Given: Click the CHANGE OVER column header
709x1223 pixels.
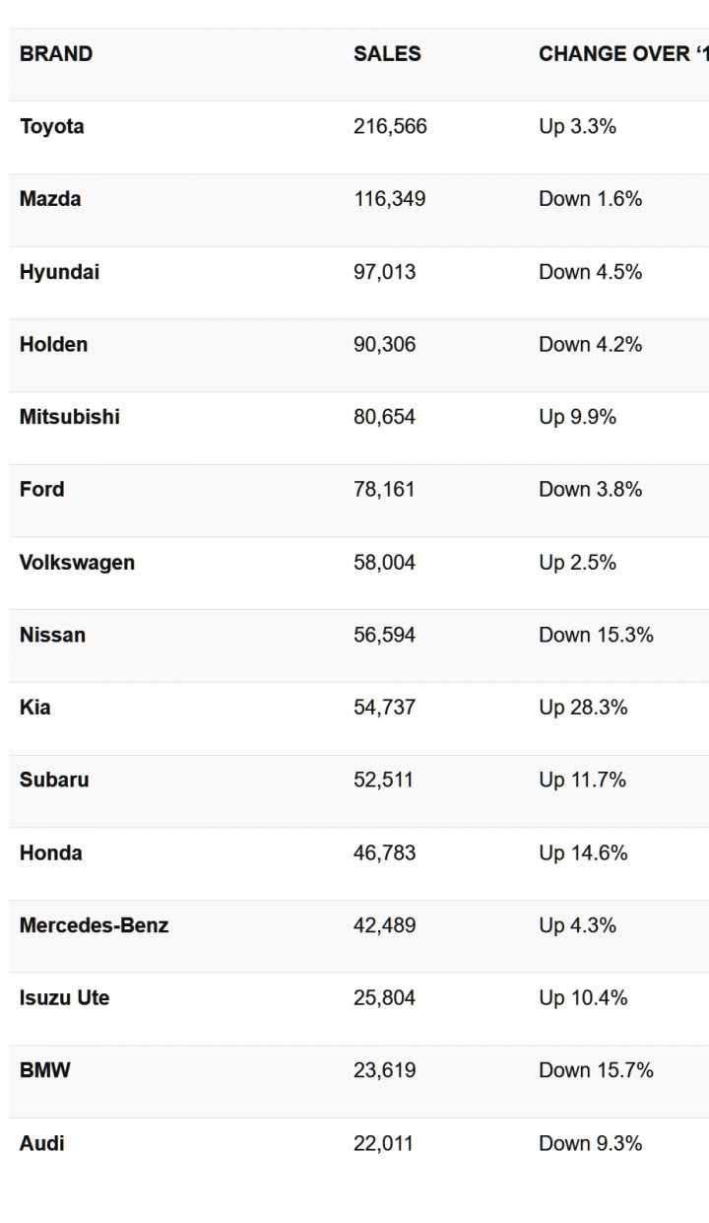Looking at the screenshot, I should [623, 54].
